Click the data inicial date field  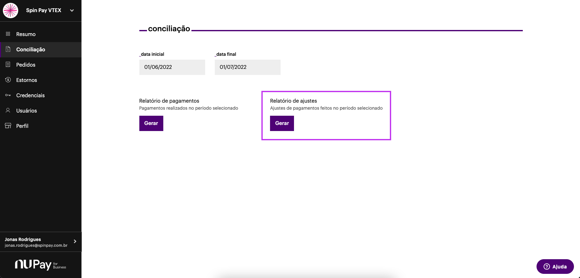point(172,67)
